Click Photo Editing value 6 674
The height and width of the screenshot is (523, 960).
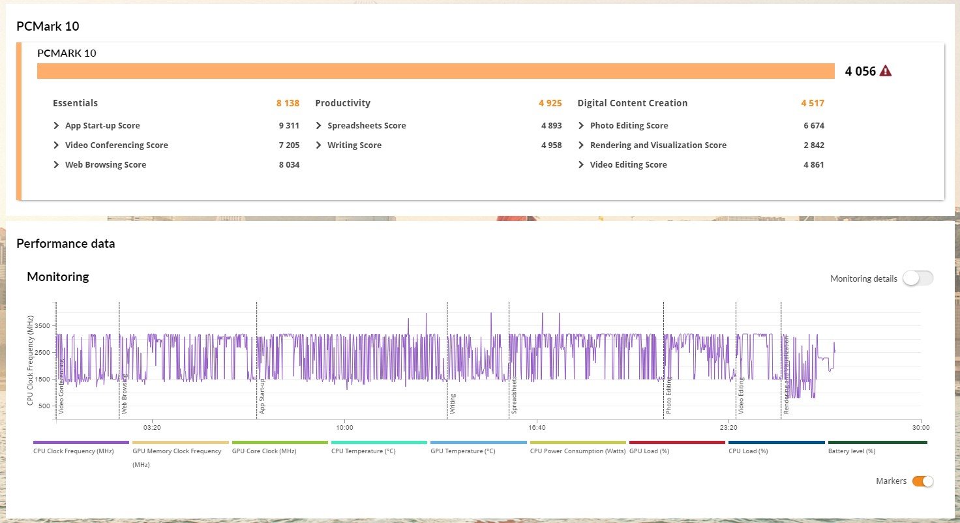(x=814, y=126)
